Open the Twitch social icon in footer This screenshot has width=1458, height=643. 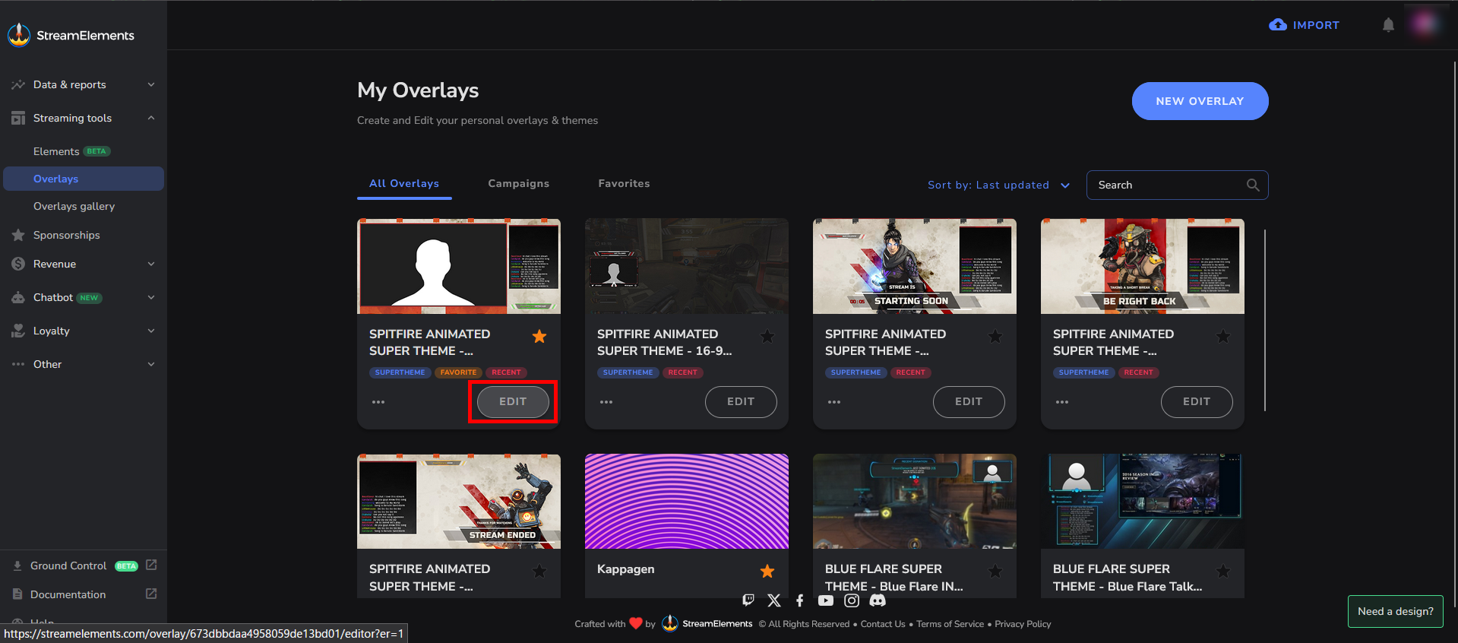click(748, 600)
